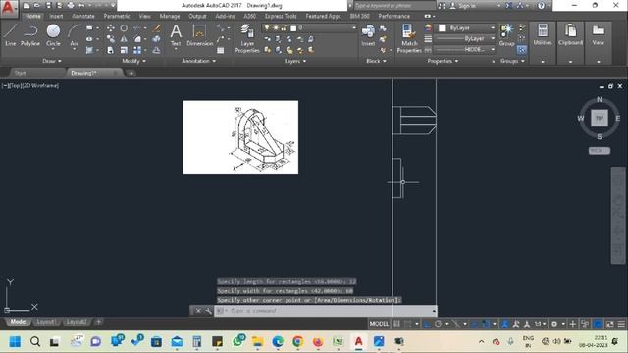Click MODEL space button in status bar
The height and width of the screenshot is (353, 628).
(x=379, y=324)
